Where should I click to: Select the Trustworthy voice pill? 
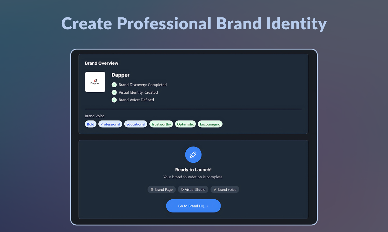(x=161, y=124)
